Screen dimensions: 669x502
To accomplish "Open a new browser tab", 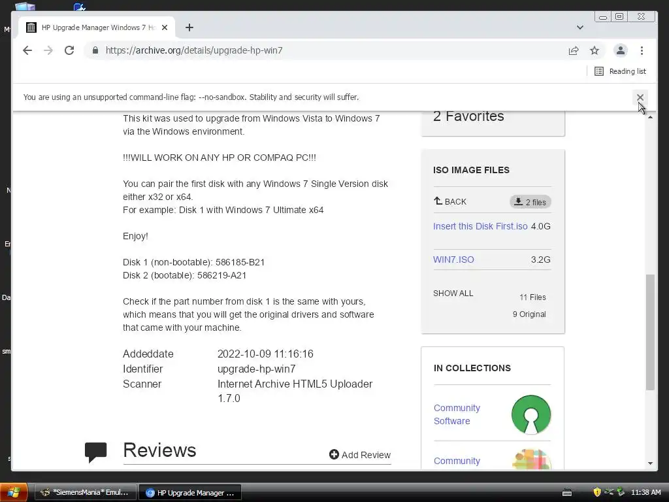I will pos(189,27).
